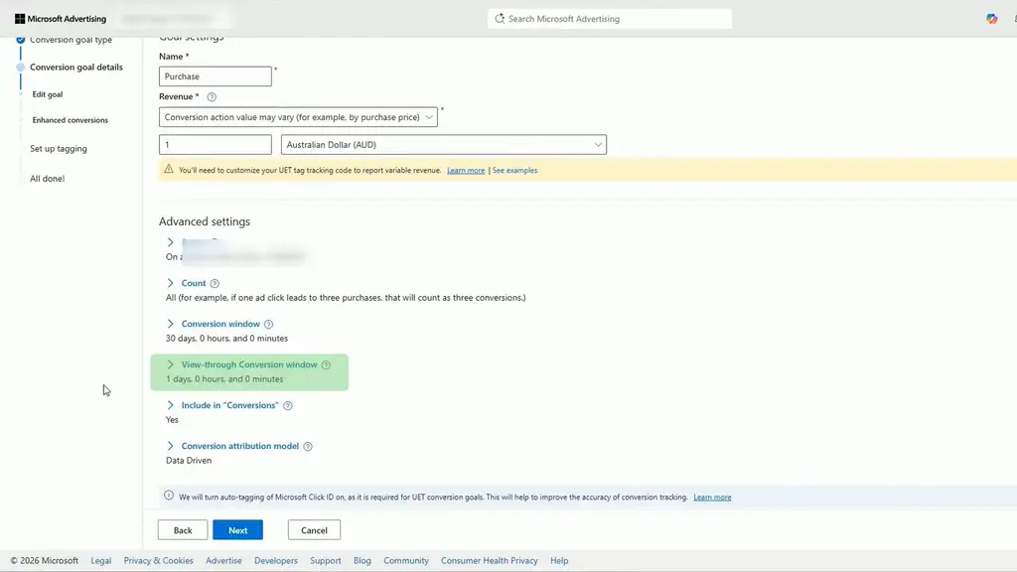The height and width of the screenshot is (572, 1017).
Task: Click the Microsoft Advertising logo
Action: (x=61, y=19)
